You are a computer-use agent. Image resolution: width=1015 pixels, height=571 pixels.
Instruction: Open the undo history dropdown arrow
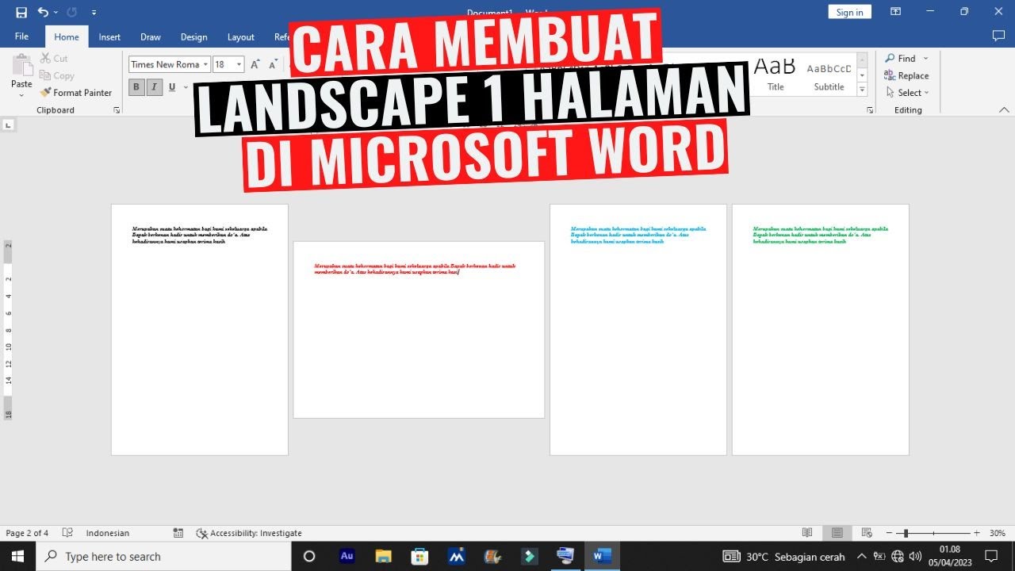tap(56, 13)
